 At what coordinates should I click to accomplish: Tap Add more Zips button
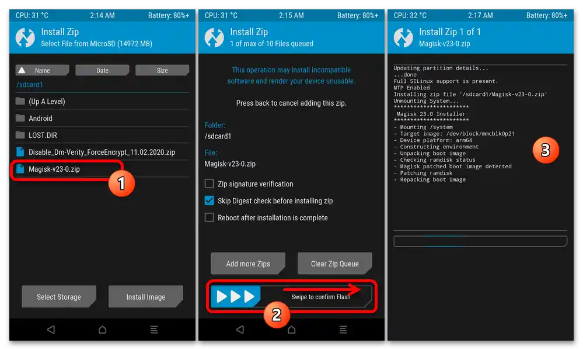point(248,264)
